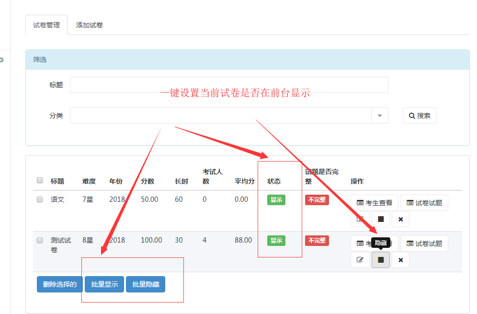Screen dimensions: 477x314
Task: Open 试卷试题 for the 语文 paper
Action: [x=424, y=203]
